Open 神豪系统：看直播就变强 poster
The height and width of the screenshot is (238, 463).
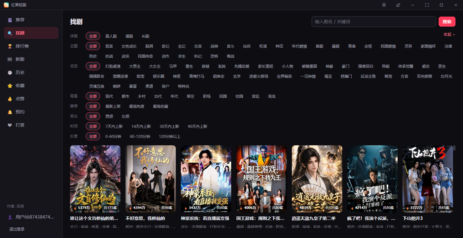pos(206,179)
